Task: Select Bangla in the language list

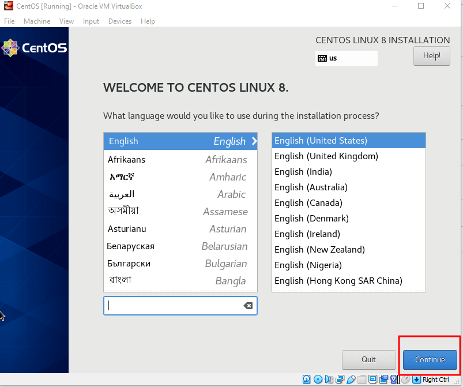Action: 180,281
